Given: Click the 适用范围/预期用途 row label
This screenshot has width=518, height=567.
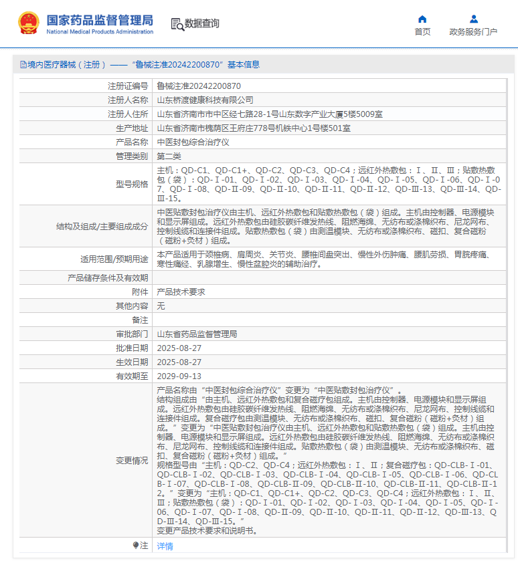Looking at the screenshot, I should click(x=114, y=259).
